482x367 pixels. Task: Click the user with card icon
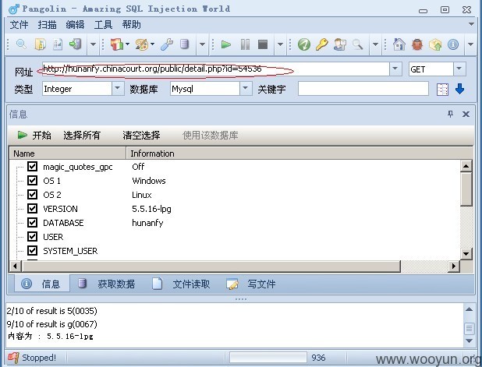click(340, 44)
